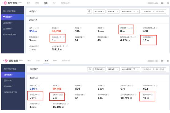The image size is (170, 113).
Task: Click the message icon in the upper header
Action: pyautogui.click(x=162, y=3)
